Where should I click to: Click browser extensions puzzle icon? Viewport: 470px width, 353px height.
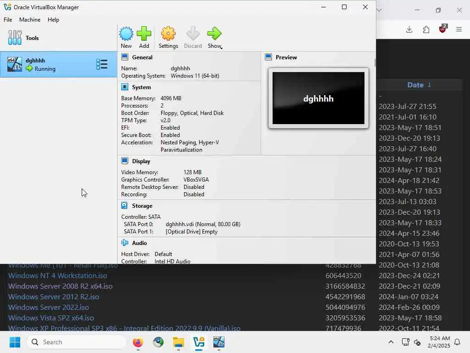[x=426, y=29]
